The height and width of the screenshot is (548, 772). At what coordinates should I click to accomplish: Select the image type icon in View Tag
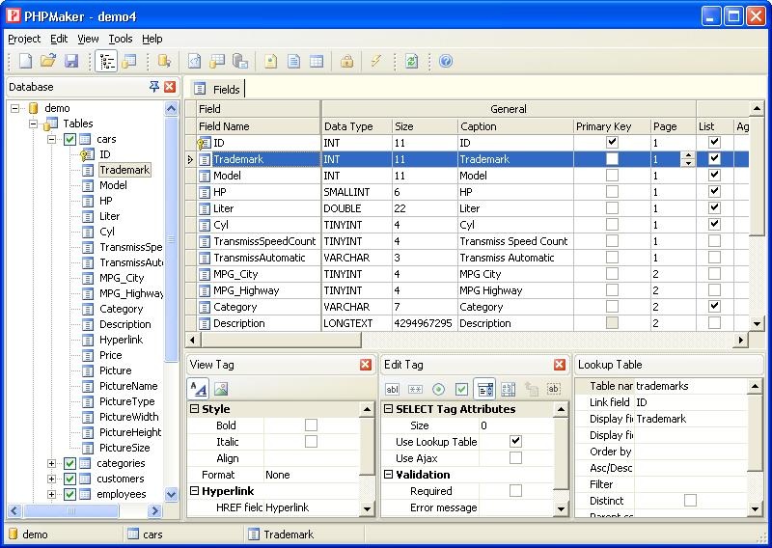[x=221, y=389]
